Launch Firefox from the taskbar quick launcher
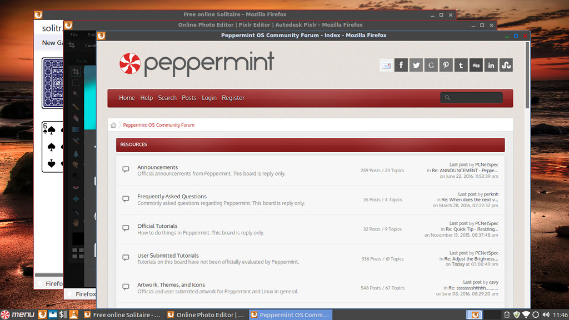The height and width of the screenshot is (320, 569). tap(42, 314)
